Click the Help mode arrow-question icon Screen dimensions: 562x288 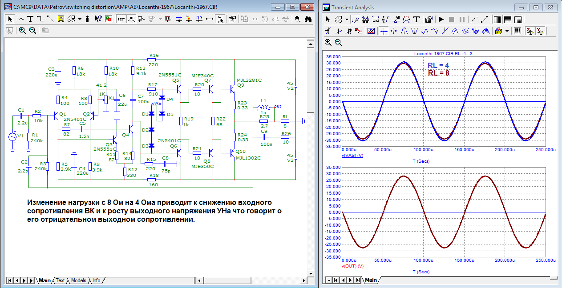pos(98,19)
